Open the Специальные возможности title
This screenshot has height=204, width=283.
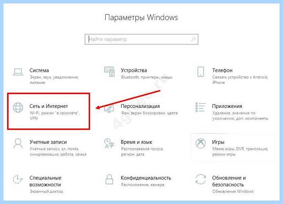45,181
